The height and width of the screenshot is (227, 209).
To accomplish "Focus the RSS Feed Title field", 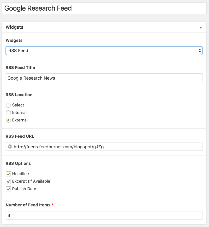I will [x=104, y=78].
